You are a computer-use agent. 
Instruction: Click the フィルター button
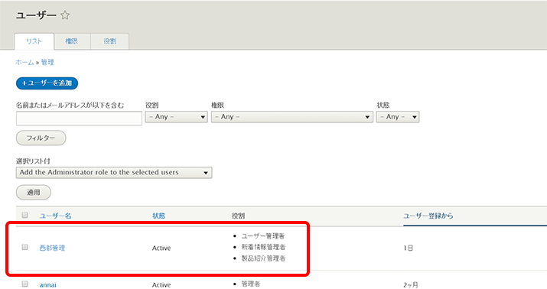pyautogui.click(x=41, y=138)
